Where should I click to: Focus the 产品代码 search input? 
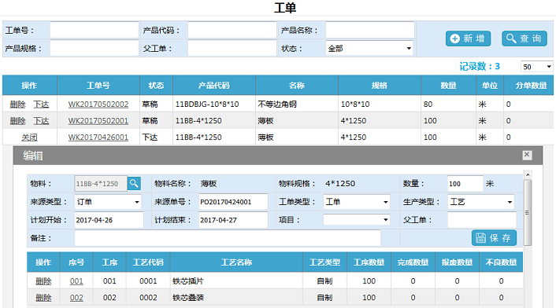click(232, 30)
